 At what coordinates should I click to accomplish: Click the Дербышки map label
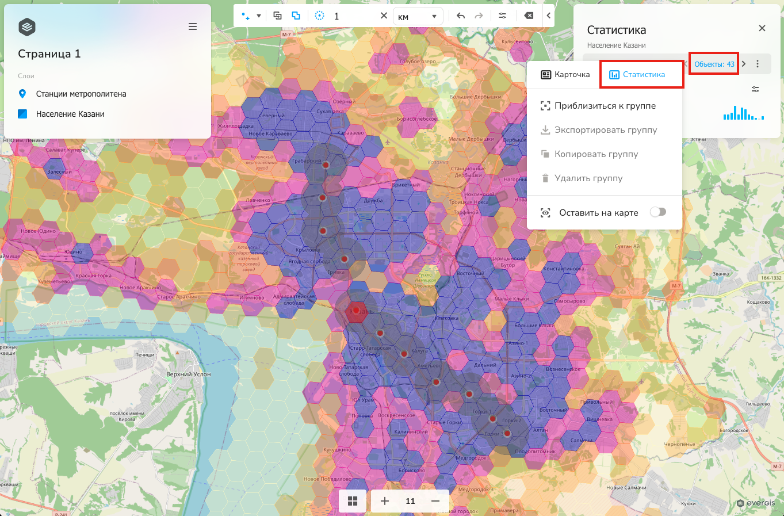coord(514,140)
